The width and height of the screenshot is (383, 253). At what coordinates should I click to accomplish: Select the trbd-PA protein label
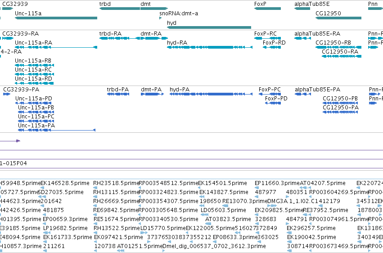pyautogui.click(x=118, y=90)
